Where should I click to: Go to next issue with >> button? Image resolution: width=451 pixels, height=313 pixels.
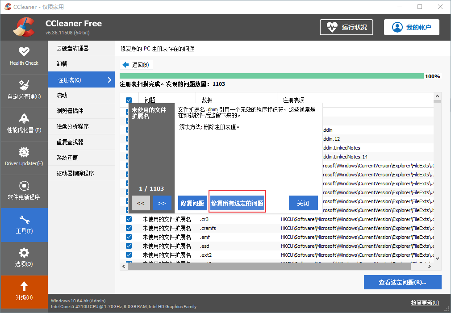click(162, 203)
